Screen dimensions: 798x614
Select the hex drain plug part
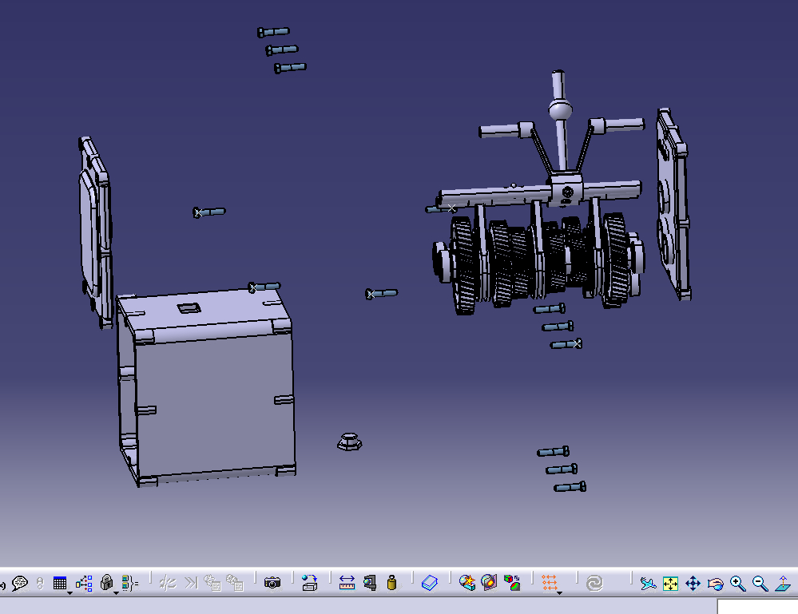[350, 442]
